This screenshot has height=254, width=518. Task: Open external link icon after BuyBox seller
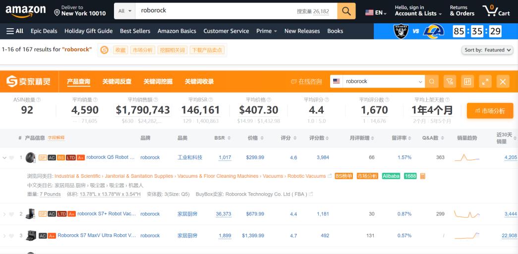point(311,194)
